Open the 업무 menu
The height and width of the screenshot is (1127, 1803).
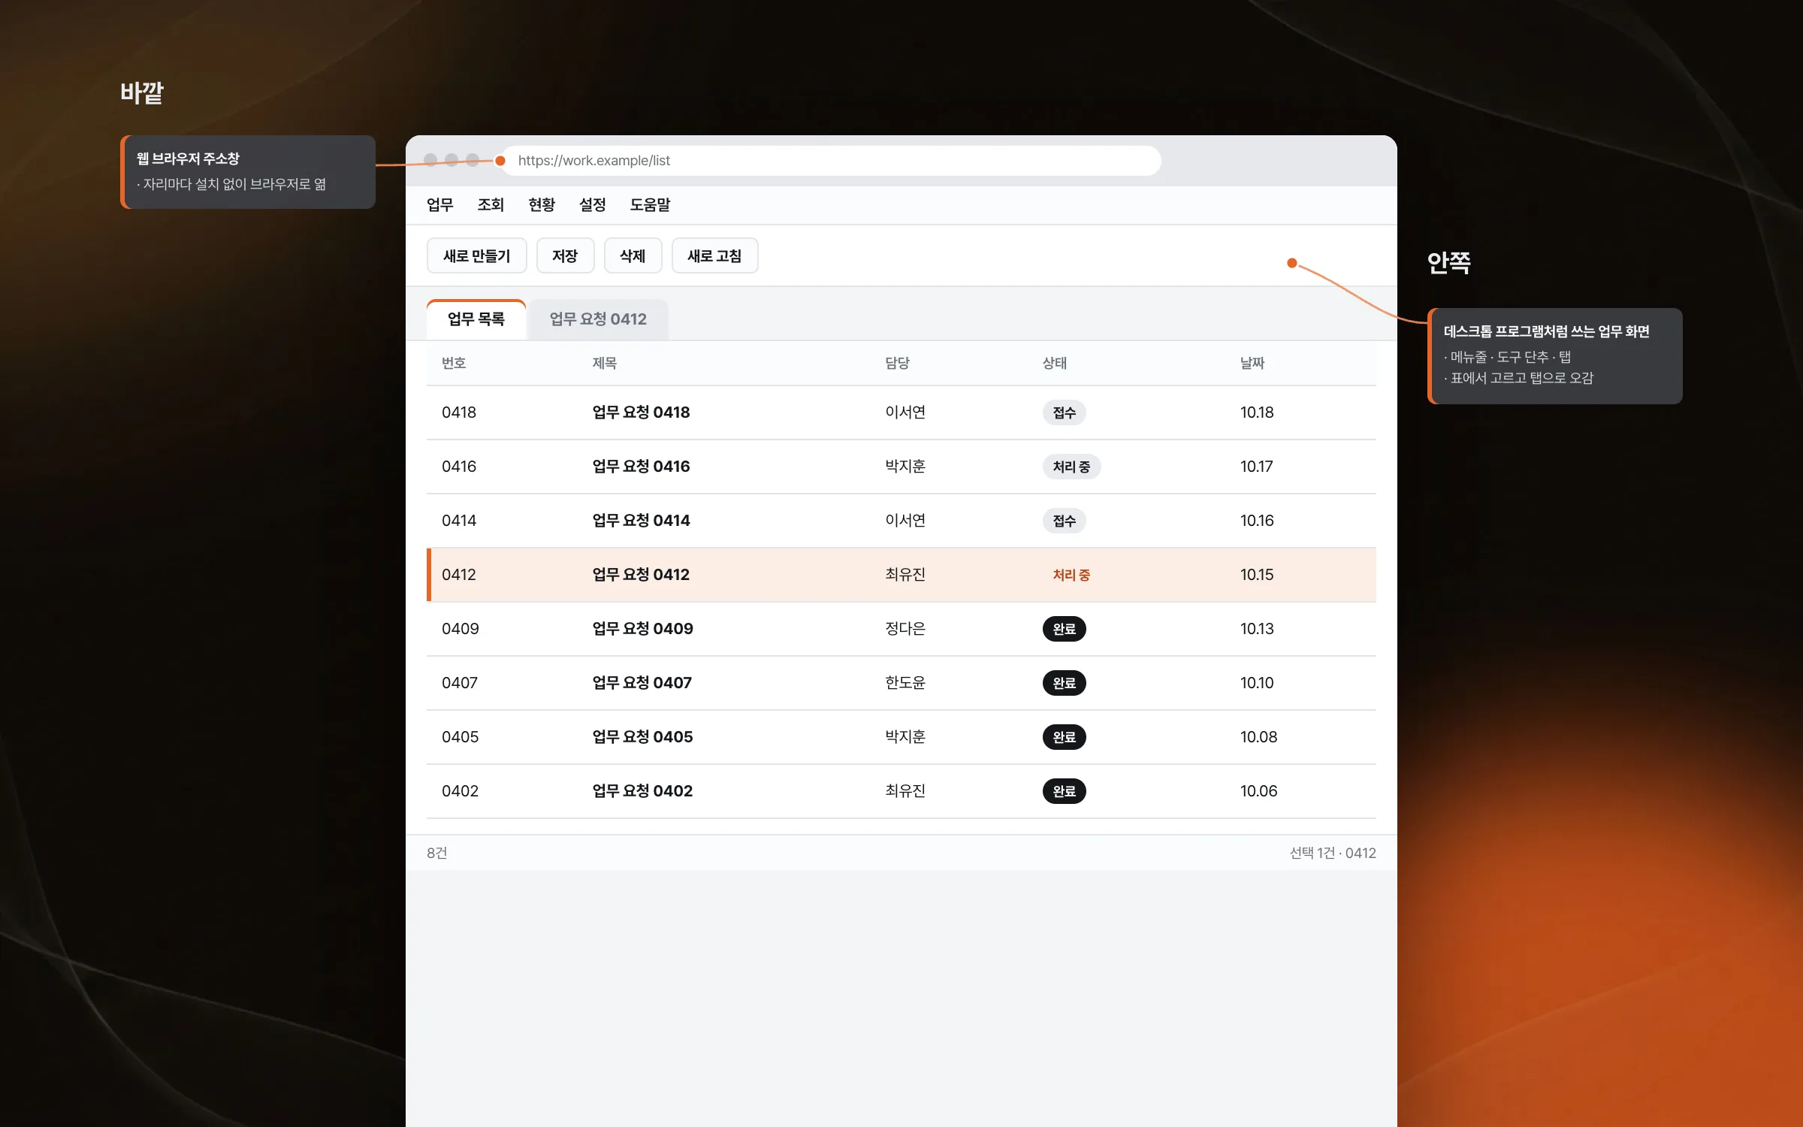pos(440,205)
